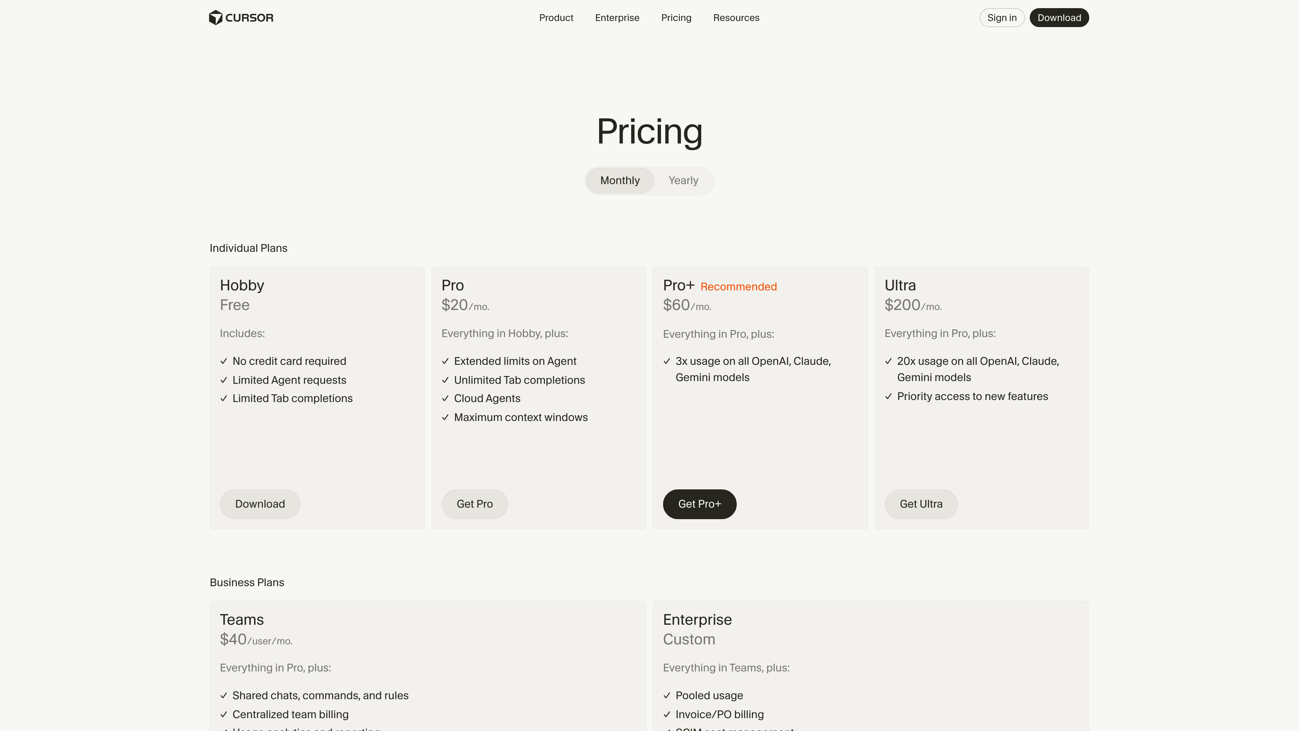Click the Download button in the header
The height and width of the screenshot is (731, 1299).
coord(1059,17)
